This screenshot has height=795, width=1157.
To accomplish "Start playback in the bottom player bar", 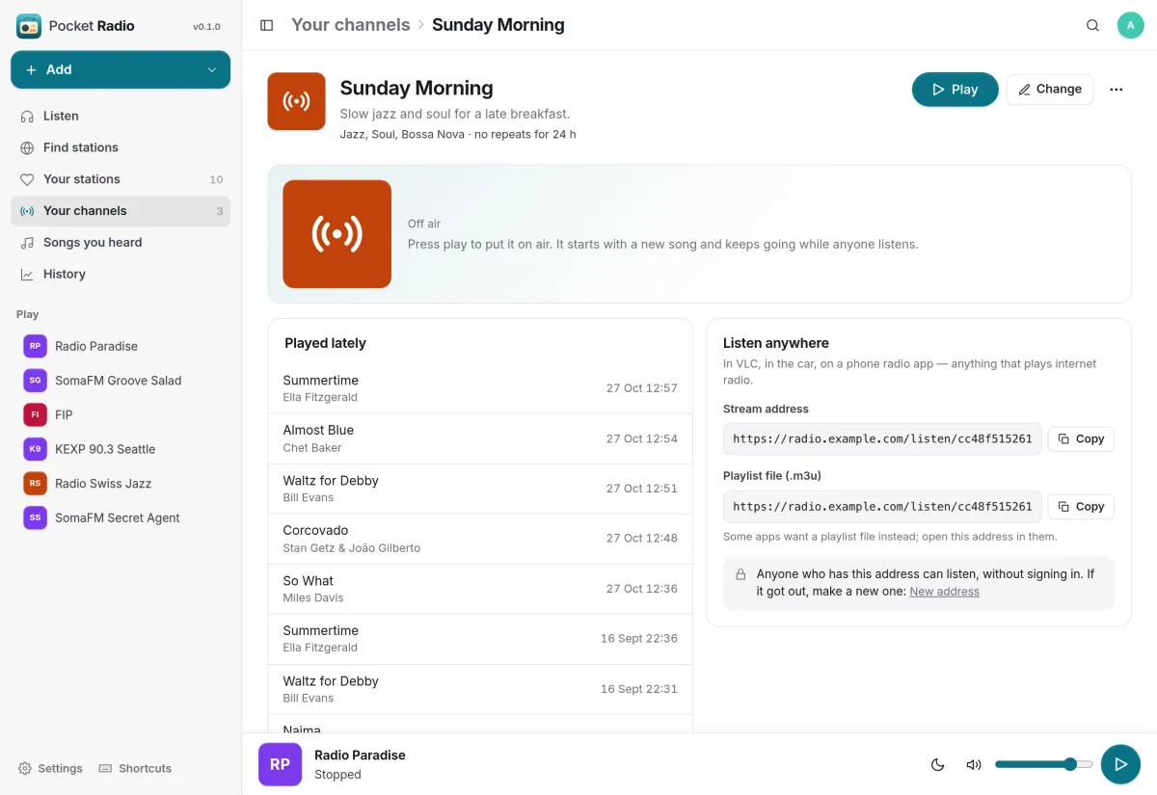I will coord(1120,764).
